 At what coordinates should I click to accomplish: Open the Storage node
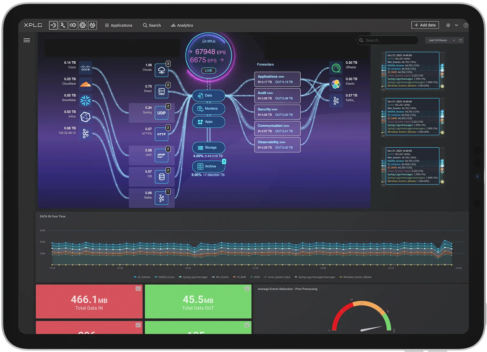tap(208, 148)
